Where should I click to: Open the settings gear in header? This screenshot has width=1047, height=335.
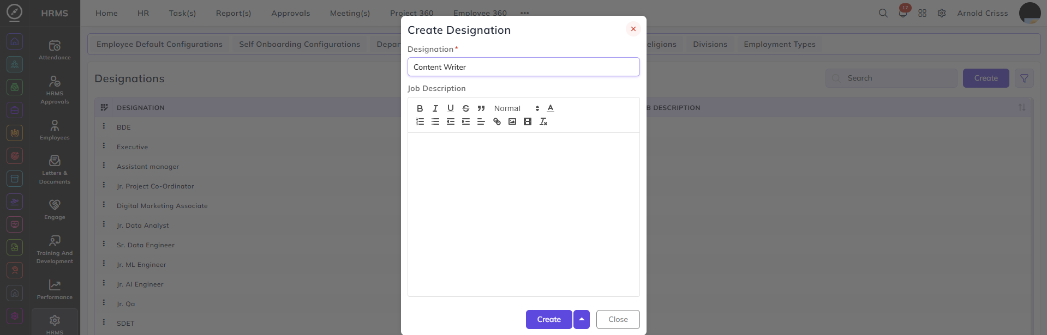(942, 13)
